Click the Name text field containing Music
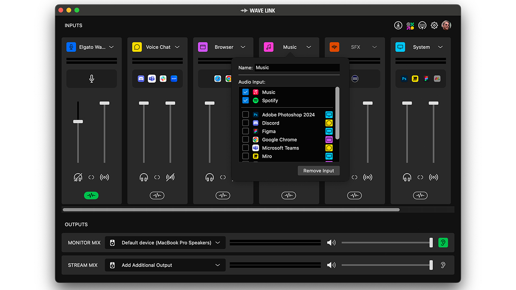The width and height of the screenshot is (516, 290). click(297, 67)
